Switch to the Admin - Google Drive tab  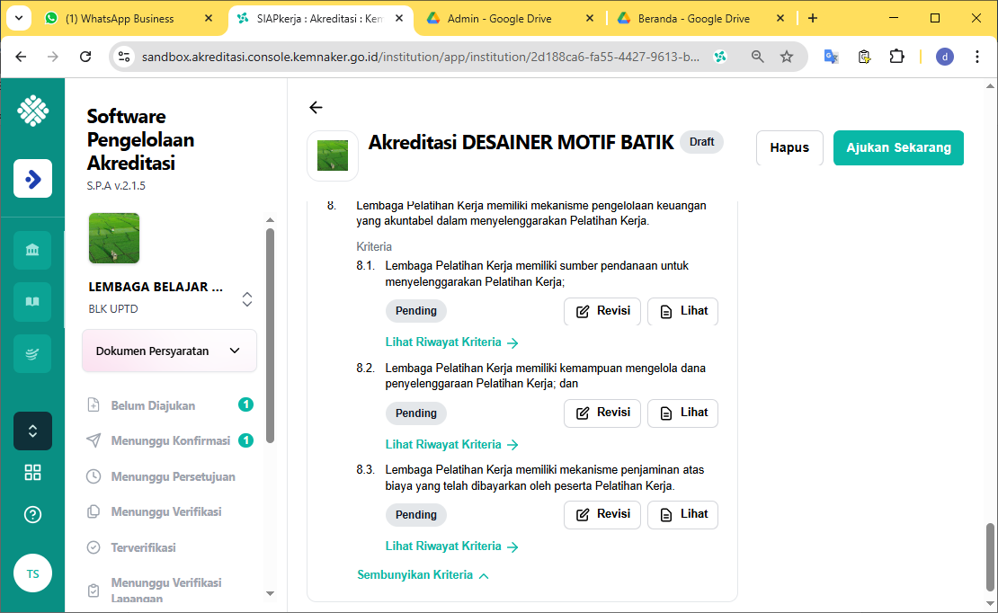click(x=499, y=18)
